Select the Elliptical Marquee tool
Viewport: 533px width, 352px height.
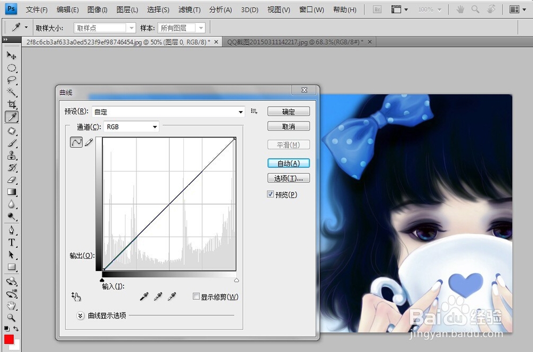(x=12, y=68)
